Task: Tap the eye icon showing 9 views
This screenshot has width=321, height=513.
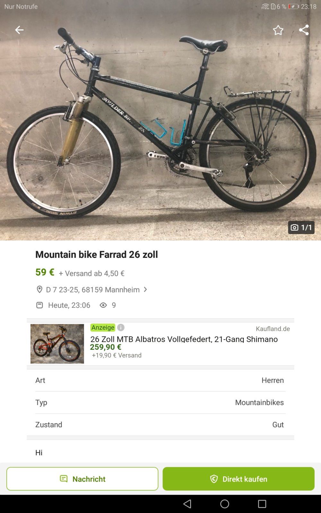Action: [103, 305]
